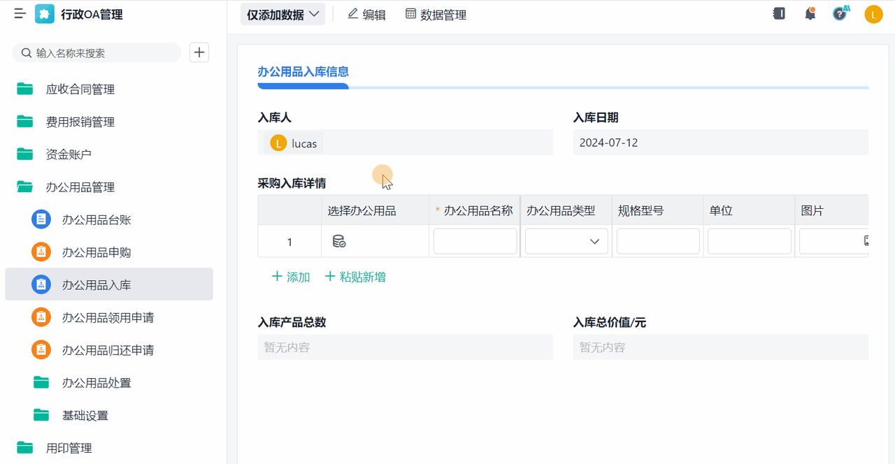This screenshot has height=464, width=895.
Task: Open the 选择办公用品 database picker icon
Action: [x=340, y=240]
